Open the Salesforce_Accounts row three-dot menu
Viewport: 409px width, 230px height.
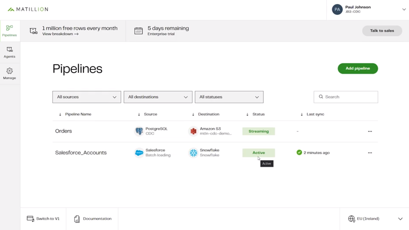tap(370, 153)
